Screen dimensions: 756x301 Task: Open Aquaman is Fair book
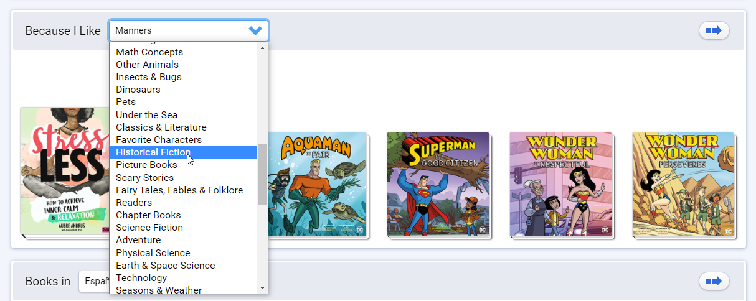318,184
